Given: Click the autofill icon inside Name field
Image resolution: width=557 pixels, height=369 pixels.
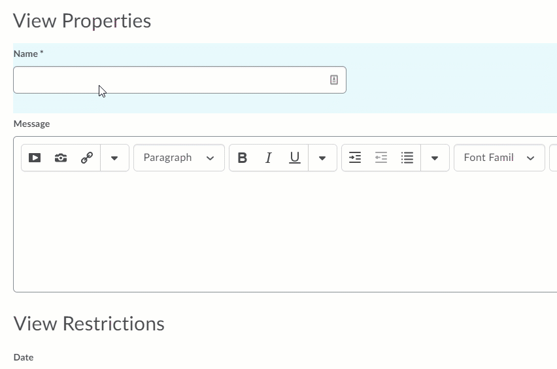Looking at the screenshot, I should coord(334,80).
